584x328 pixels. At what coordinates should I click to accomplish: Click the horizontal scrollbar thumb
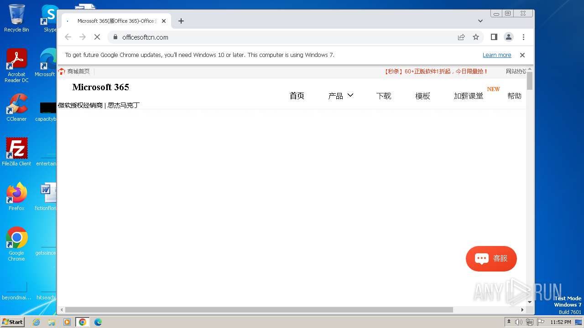pyautogui.click(x=259, y=310)
